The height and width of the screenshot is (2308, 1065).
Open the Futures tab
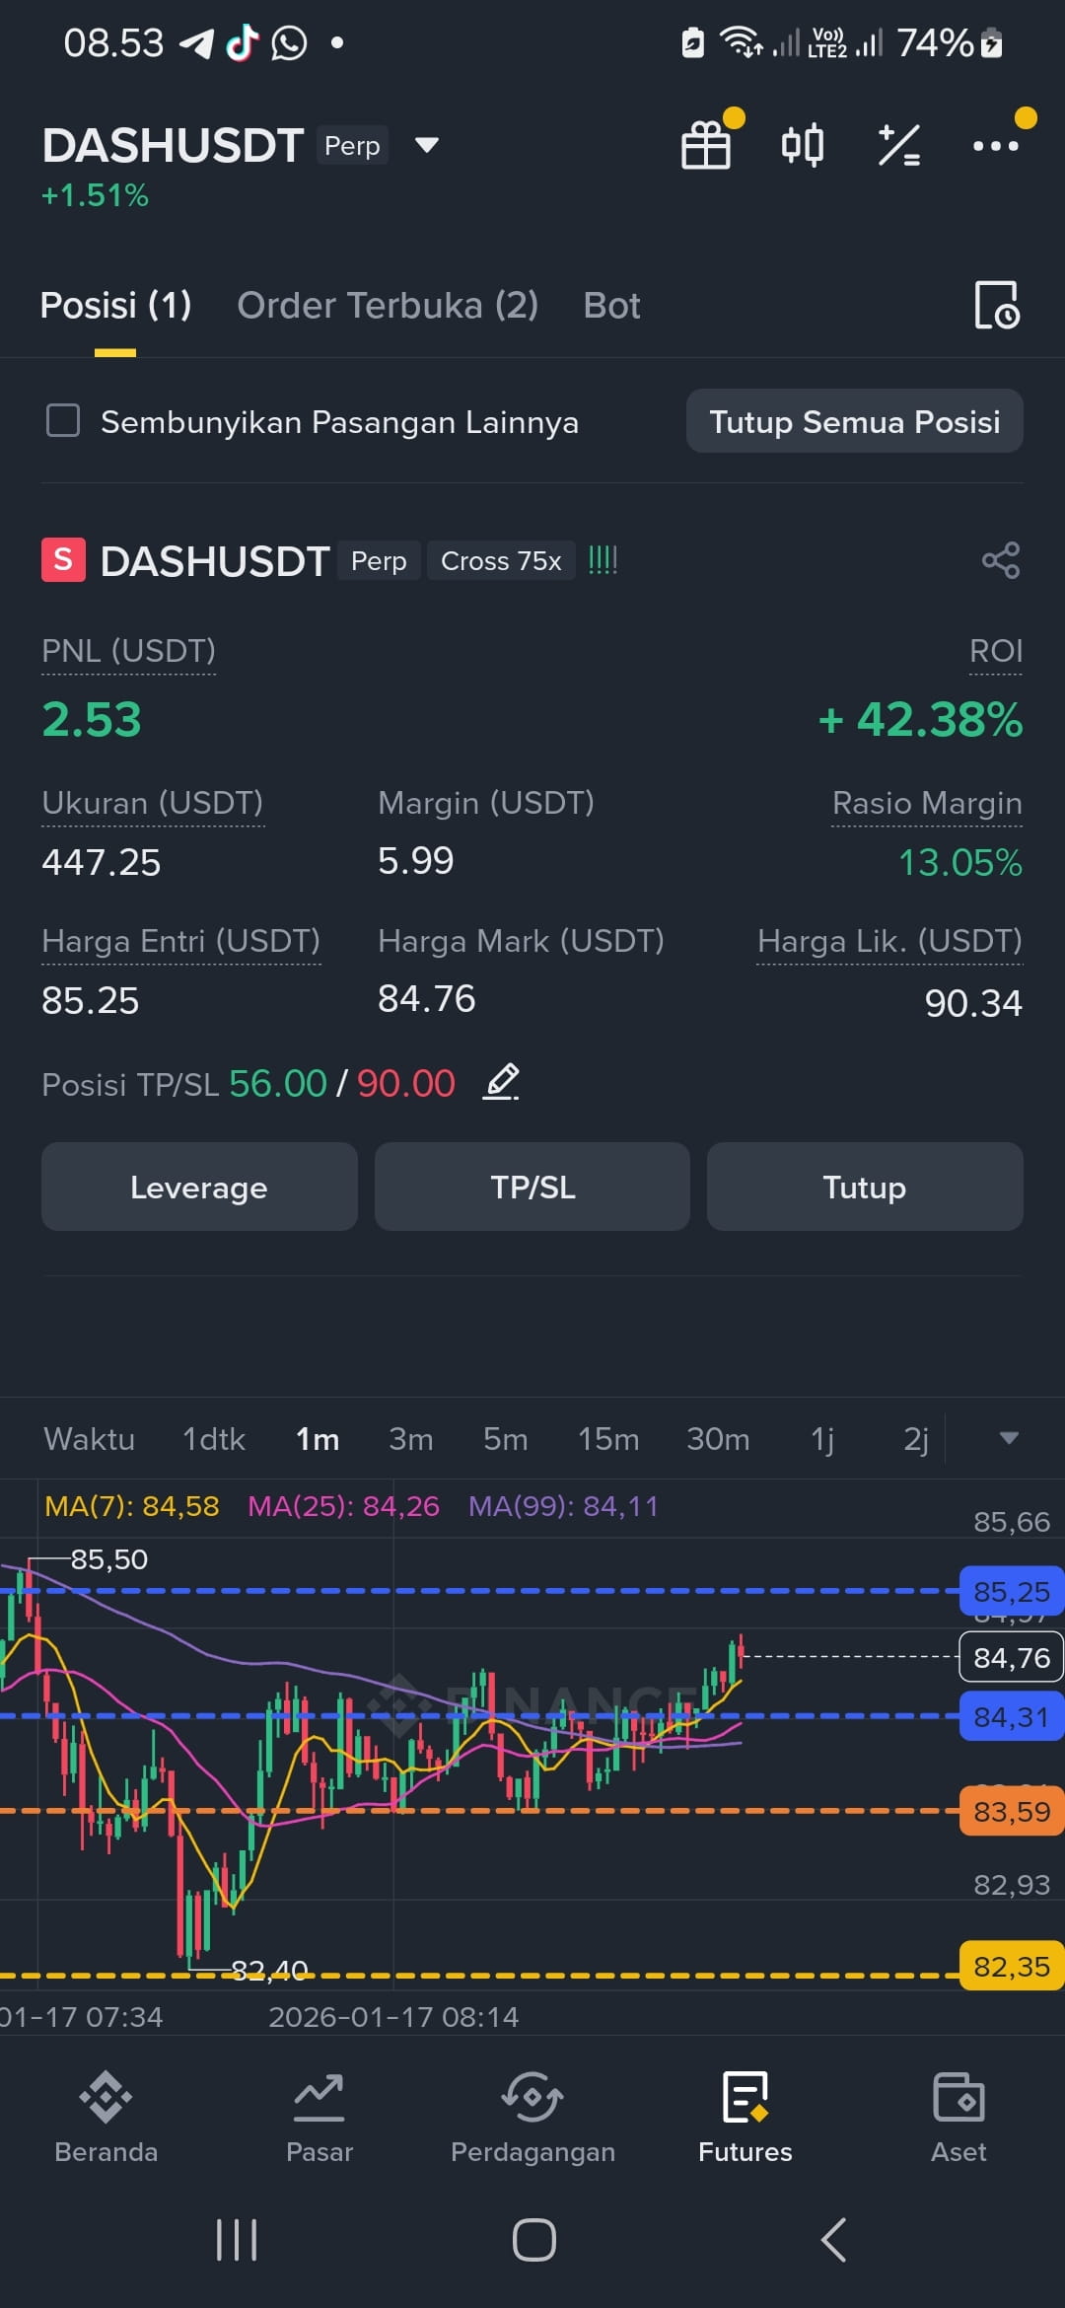click(745, 2118)
